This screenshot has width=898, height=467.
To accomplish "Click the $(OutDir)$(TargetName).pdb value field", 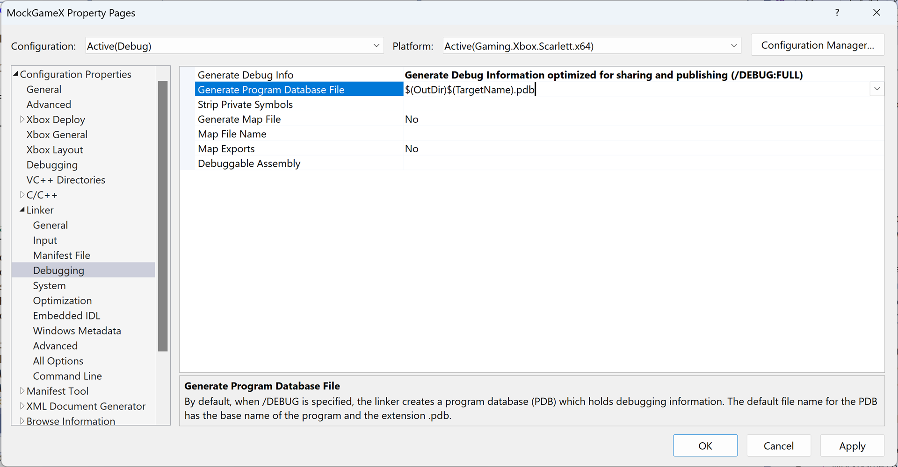I will click(636, 89).
